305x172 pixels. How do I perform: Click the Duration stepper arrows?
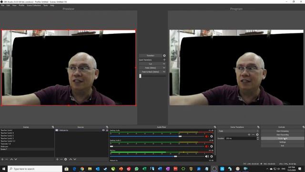(x=258, y=139)
